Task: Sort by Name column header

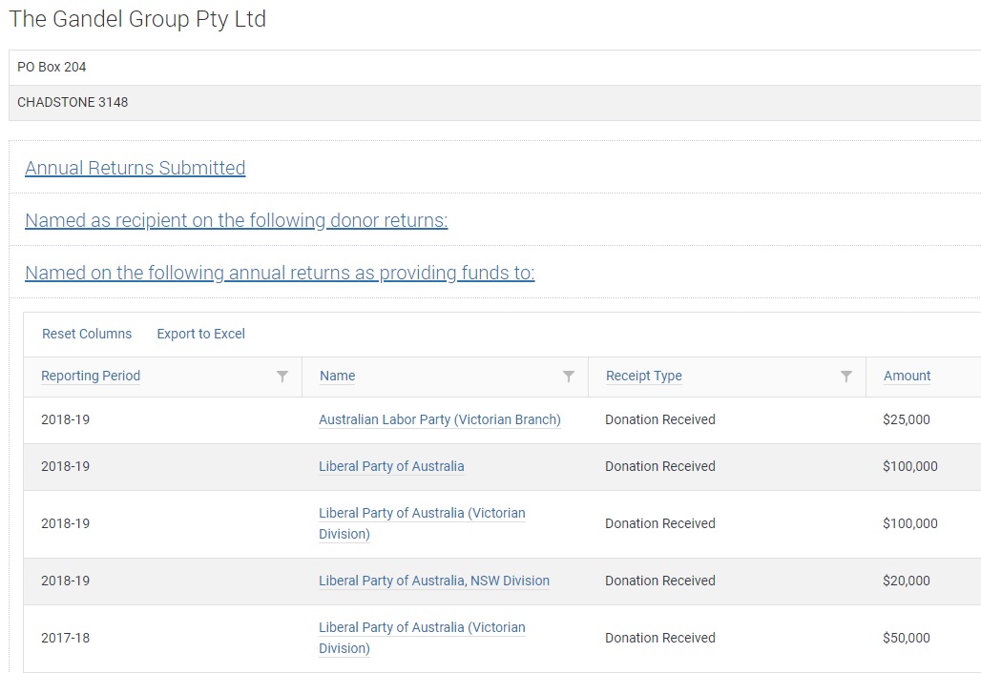Action: (337, 376)
